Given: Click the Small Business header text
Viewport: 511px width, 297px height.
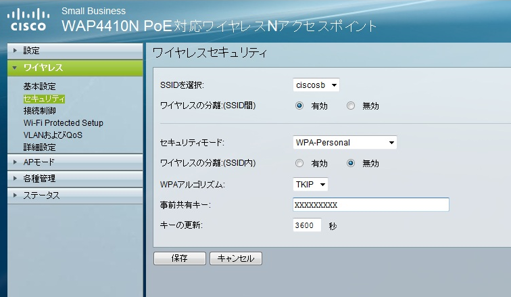Looking at the screenshot, I should click(x=93, y=11).
